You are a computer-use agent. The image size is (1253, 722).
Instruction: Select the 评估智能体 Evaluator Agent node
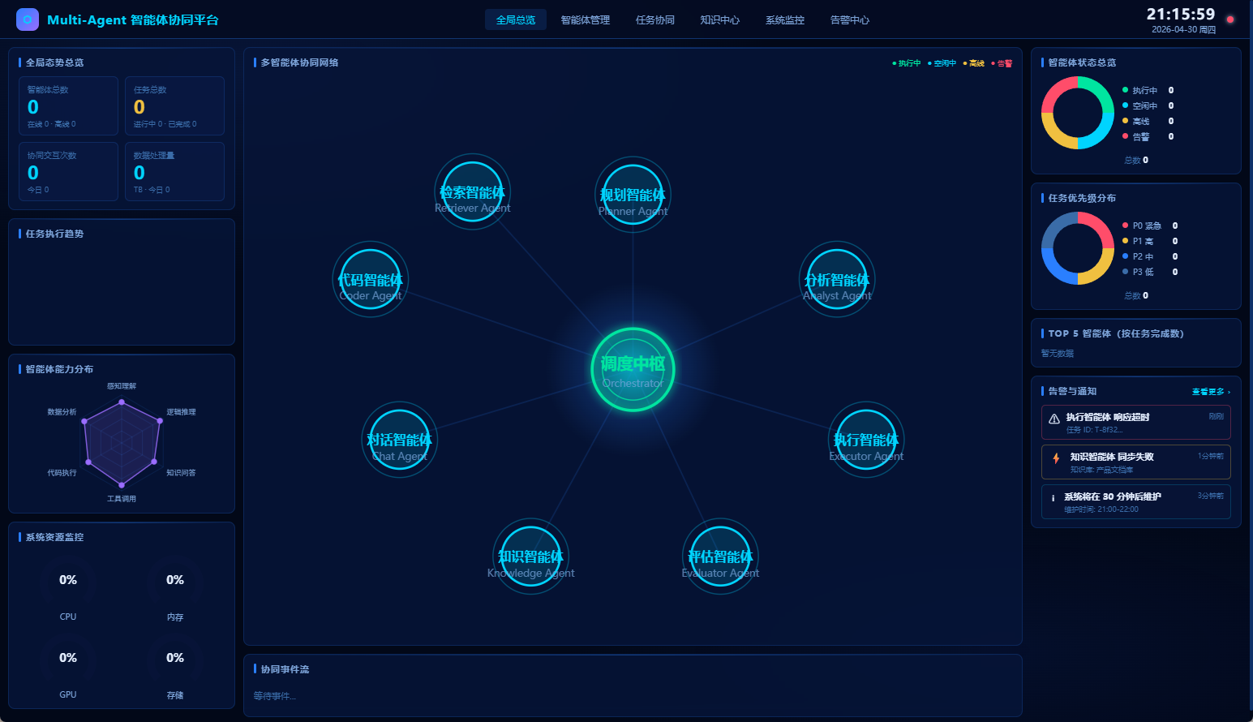tap(720, 556)
